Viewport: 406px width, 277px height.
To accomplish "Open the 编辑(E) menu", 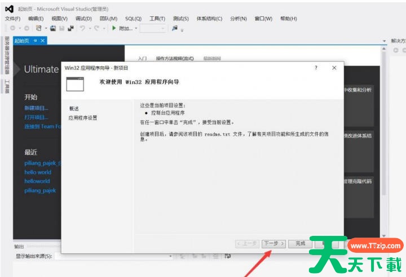I will pyautogui.click(x=36, y=19).
